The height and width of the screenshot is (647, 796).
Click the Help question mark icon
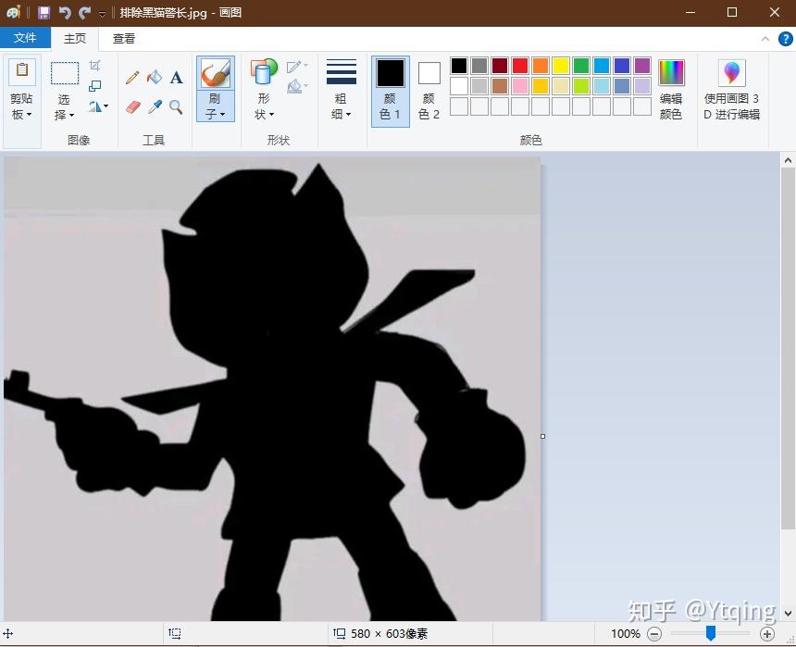[x=785, y=39]
